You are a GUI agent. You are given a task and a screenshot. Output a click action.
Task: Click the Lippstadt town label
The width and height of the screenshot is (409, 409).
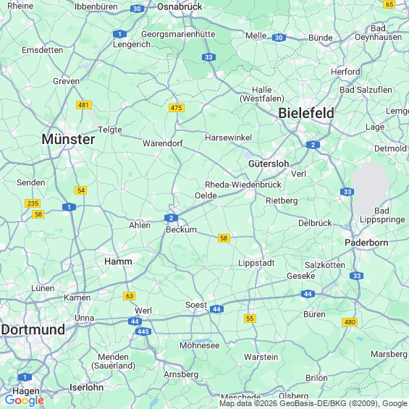256,263
